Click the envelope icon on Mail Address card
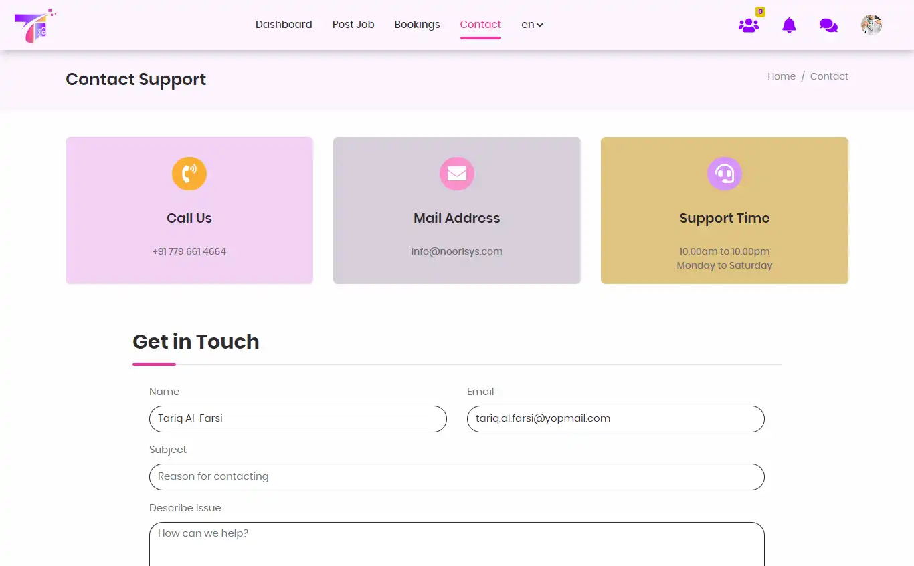914x566 pixels. [x=457, y=174]
